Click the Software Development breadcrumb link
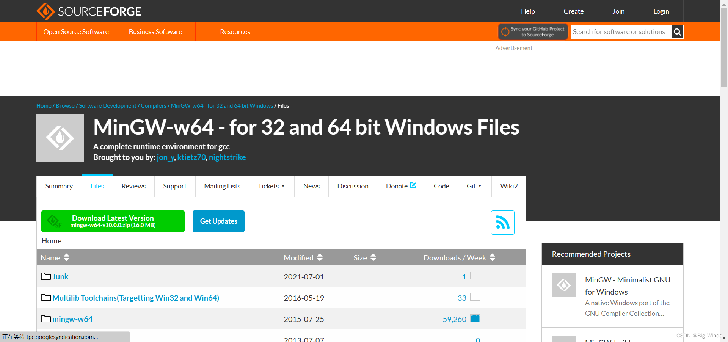The height and width of the screenshot is (342, 728). pyautogui.click(x=108, y=106)
